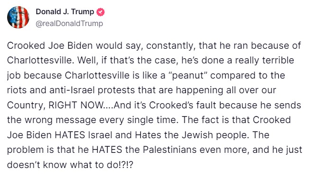Click the phrase "Jewish people"
The image size is (311, 177).
(215, 135)
